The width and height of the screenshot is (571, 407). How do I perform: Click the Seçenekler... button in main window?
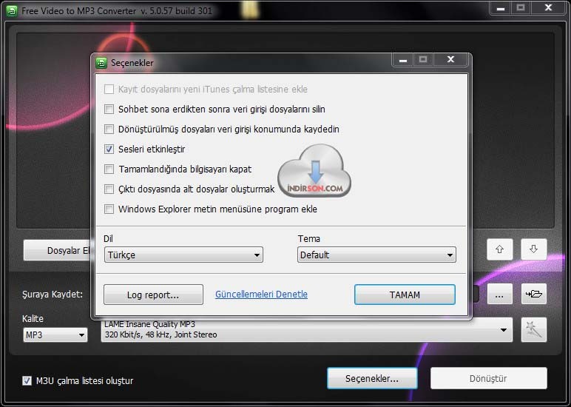coord(372,378)
